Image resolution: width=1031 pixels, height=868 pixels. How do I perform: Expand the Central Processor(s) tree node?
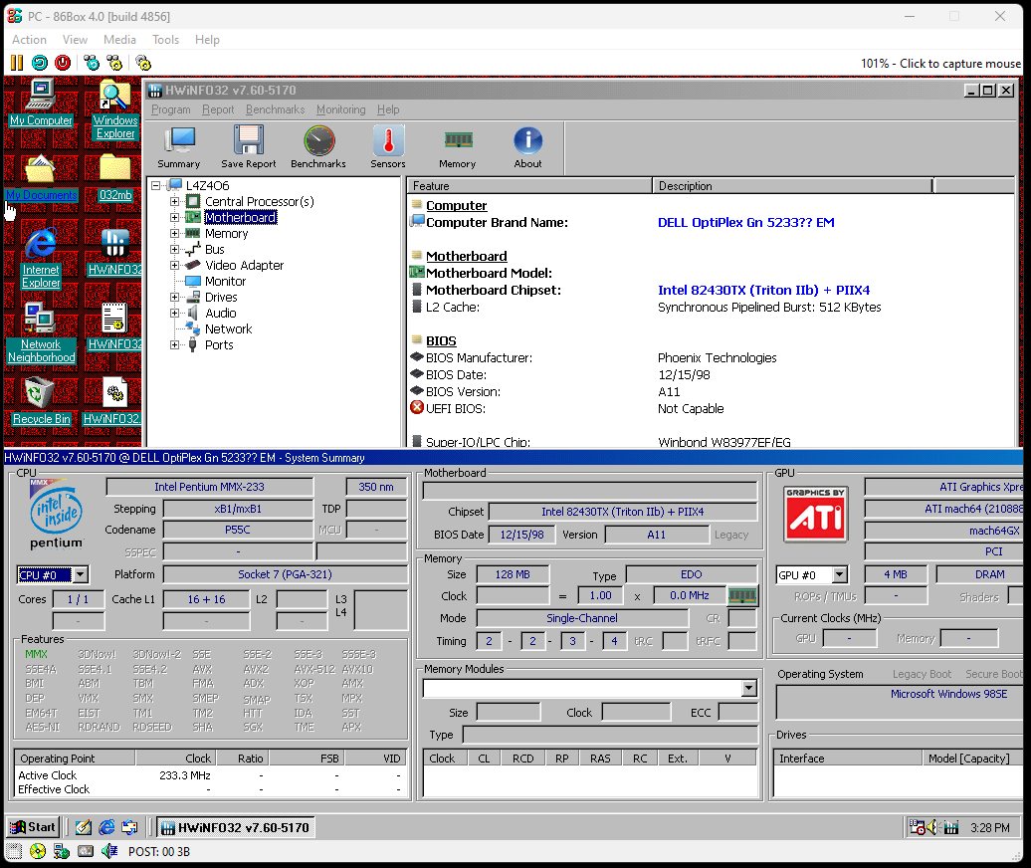(174, 201)
